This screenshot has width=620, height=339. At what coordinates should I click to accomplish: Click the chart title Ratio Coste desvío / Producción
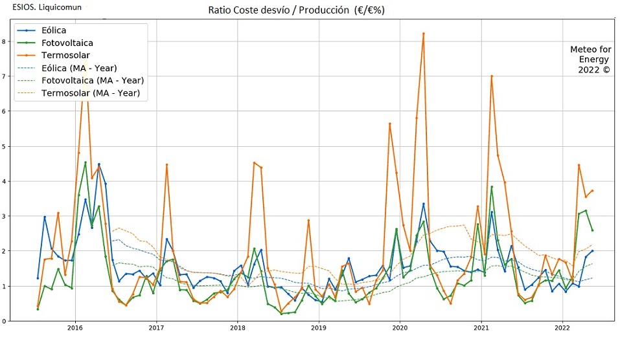(x=297, y=11)
